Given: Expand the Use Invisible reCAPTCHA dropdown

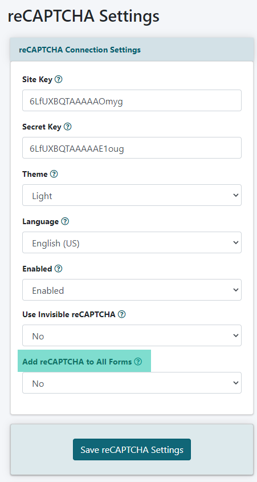Looking at the screenshot, I should coord(132,335).
